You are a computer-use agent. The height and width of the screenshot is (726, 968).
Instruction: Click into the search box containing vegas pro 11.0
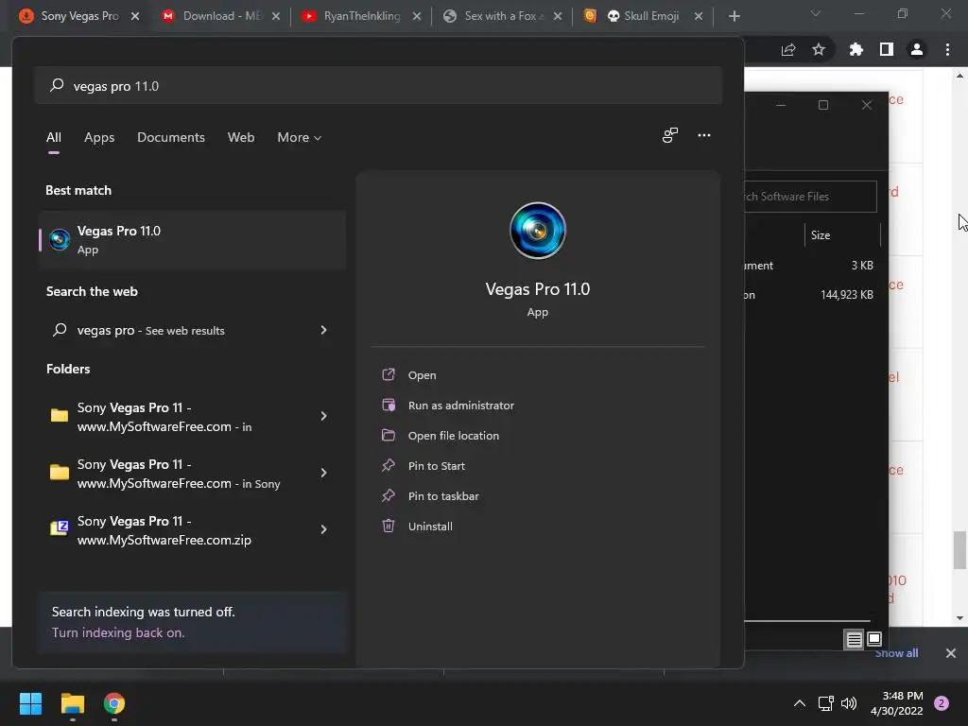point(378,85)
